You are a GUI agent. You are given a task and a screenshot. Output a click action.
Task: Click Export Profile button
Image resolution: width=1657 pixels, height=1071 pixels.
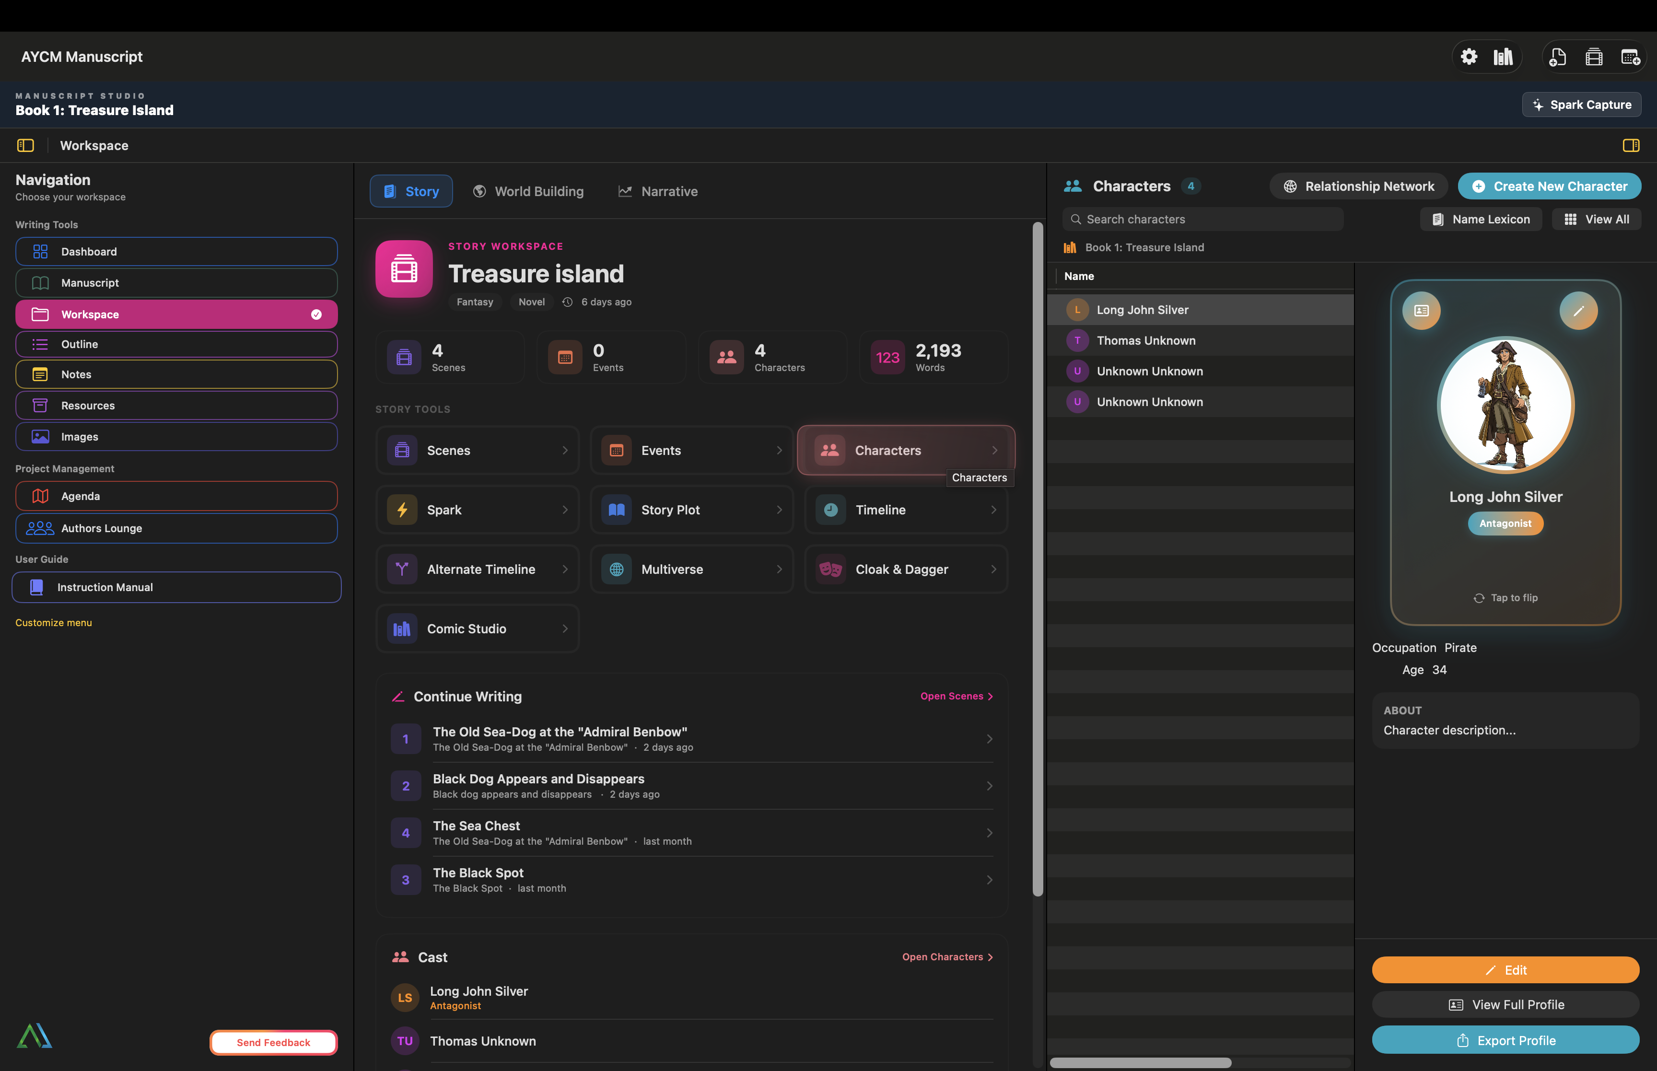[x=1505, y=1040]
